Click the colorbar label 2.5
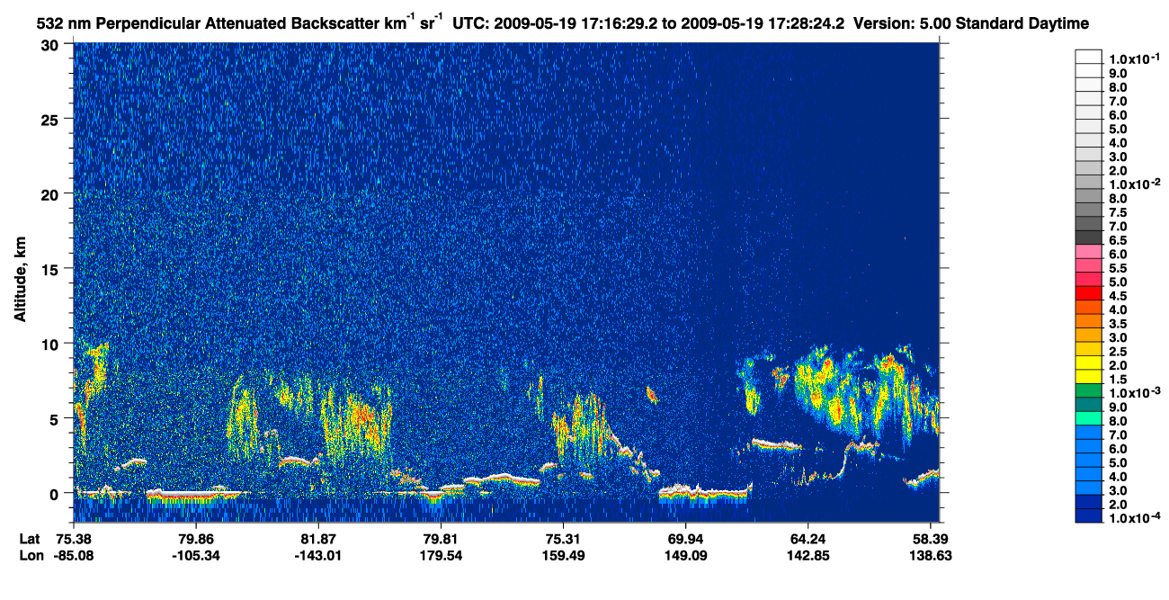 coord(1118,352)
